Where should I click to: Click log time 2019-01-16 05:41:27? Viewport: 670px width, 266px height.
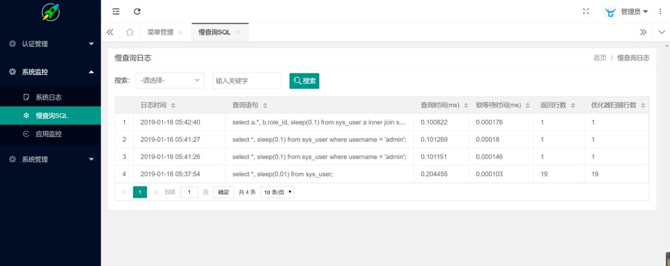click(170, 139)
